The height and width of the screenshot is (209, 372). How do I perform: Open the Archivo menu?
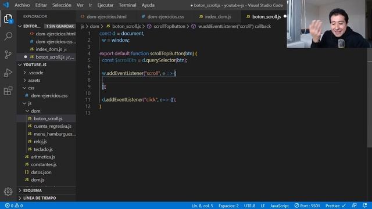22,5
